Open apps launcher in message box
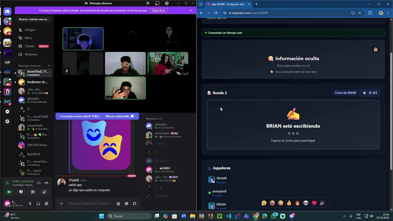The height and width of the screenshot is (221, 393). click(x=134, y=204)
